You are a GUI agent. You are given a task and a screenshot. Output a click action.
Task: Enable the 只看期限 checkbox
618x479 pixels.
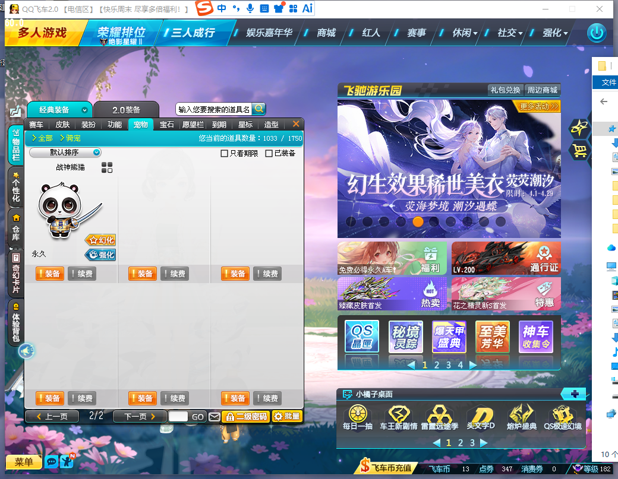[x=224, y=153]
